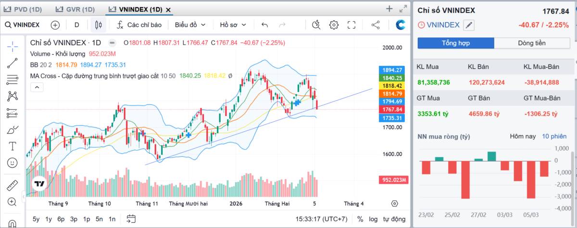Set chart range to 1y

point(49,219)
